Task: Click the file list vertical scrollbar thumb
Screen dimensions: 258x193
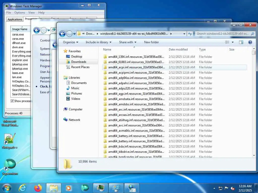Action: click(x=254, y=53)
